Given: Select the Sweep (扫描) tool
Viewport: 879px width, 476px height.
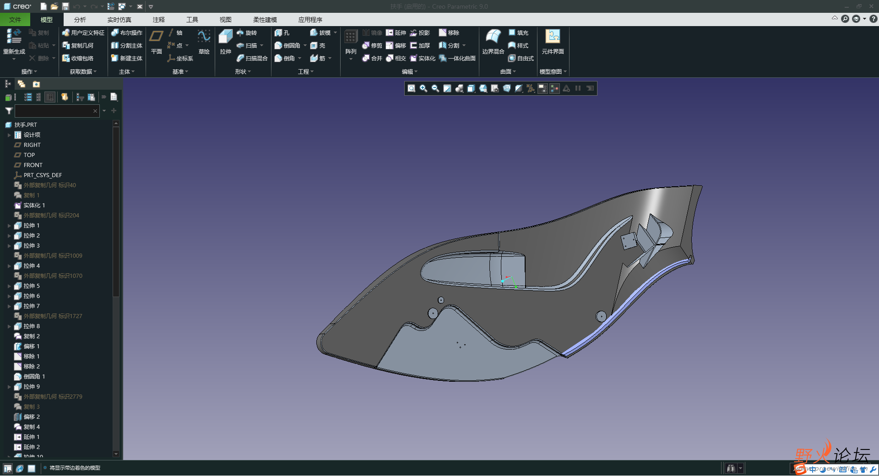Looking at the screenshot, I should pyautogui.click(x=247, y=46).
